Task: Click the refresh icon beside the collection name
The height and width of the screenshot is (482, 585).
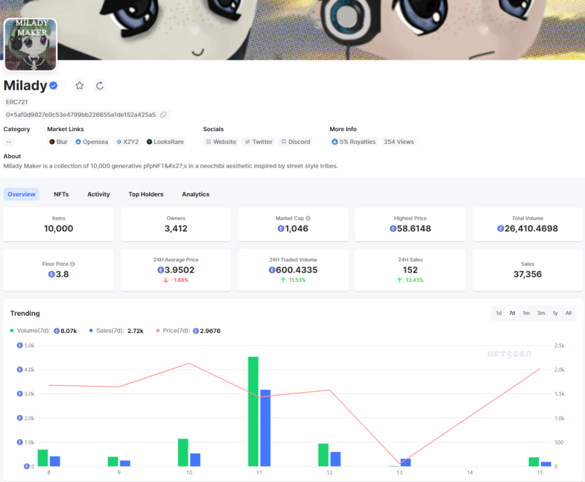Action: click(100, 86)
